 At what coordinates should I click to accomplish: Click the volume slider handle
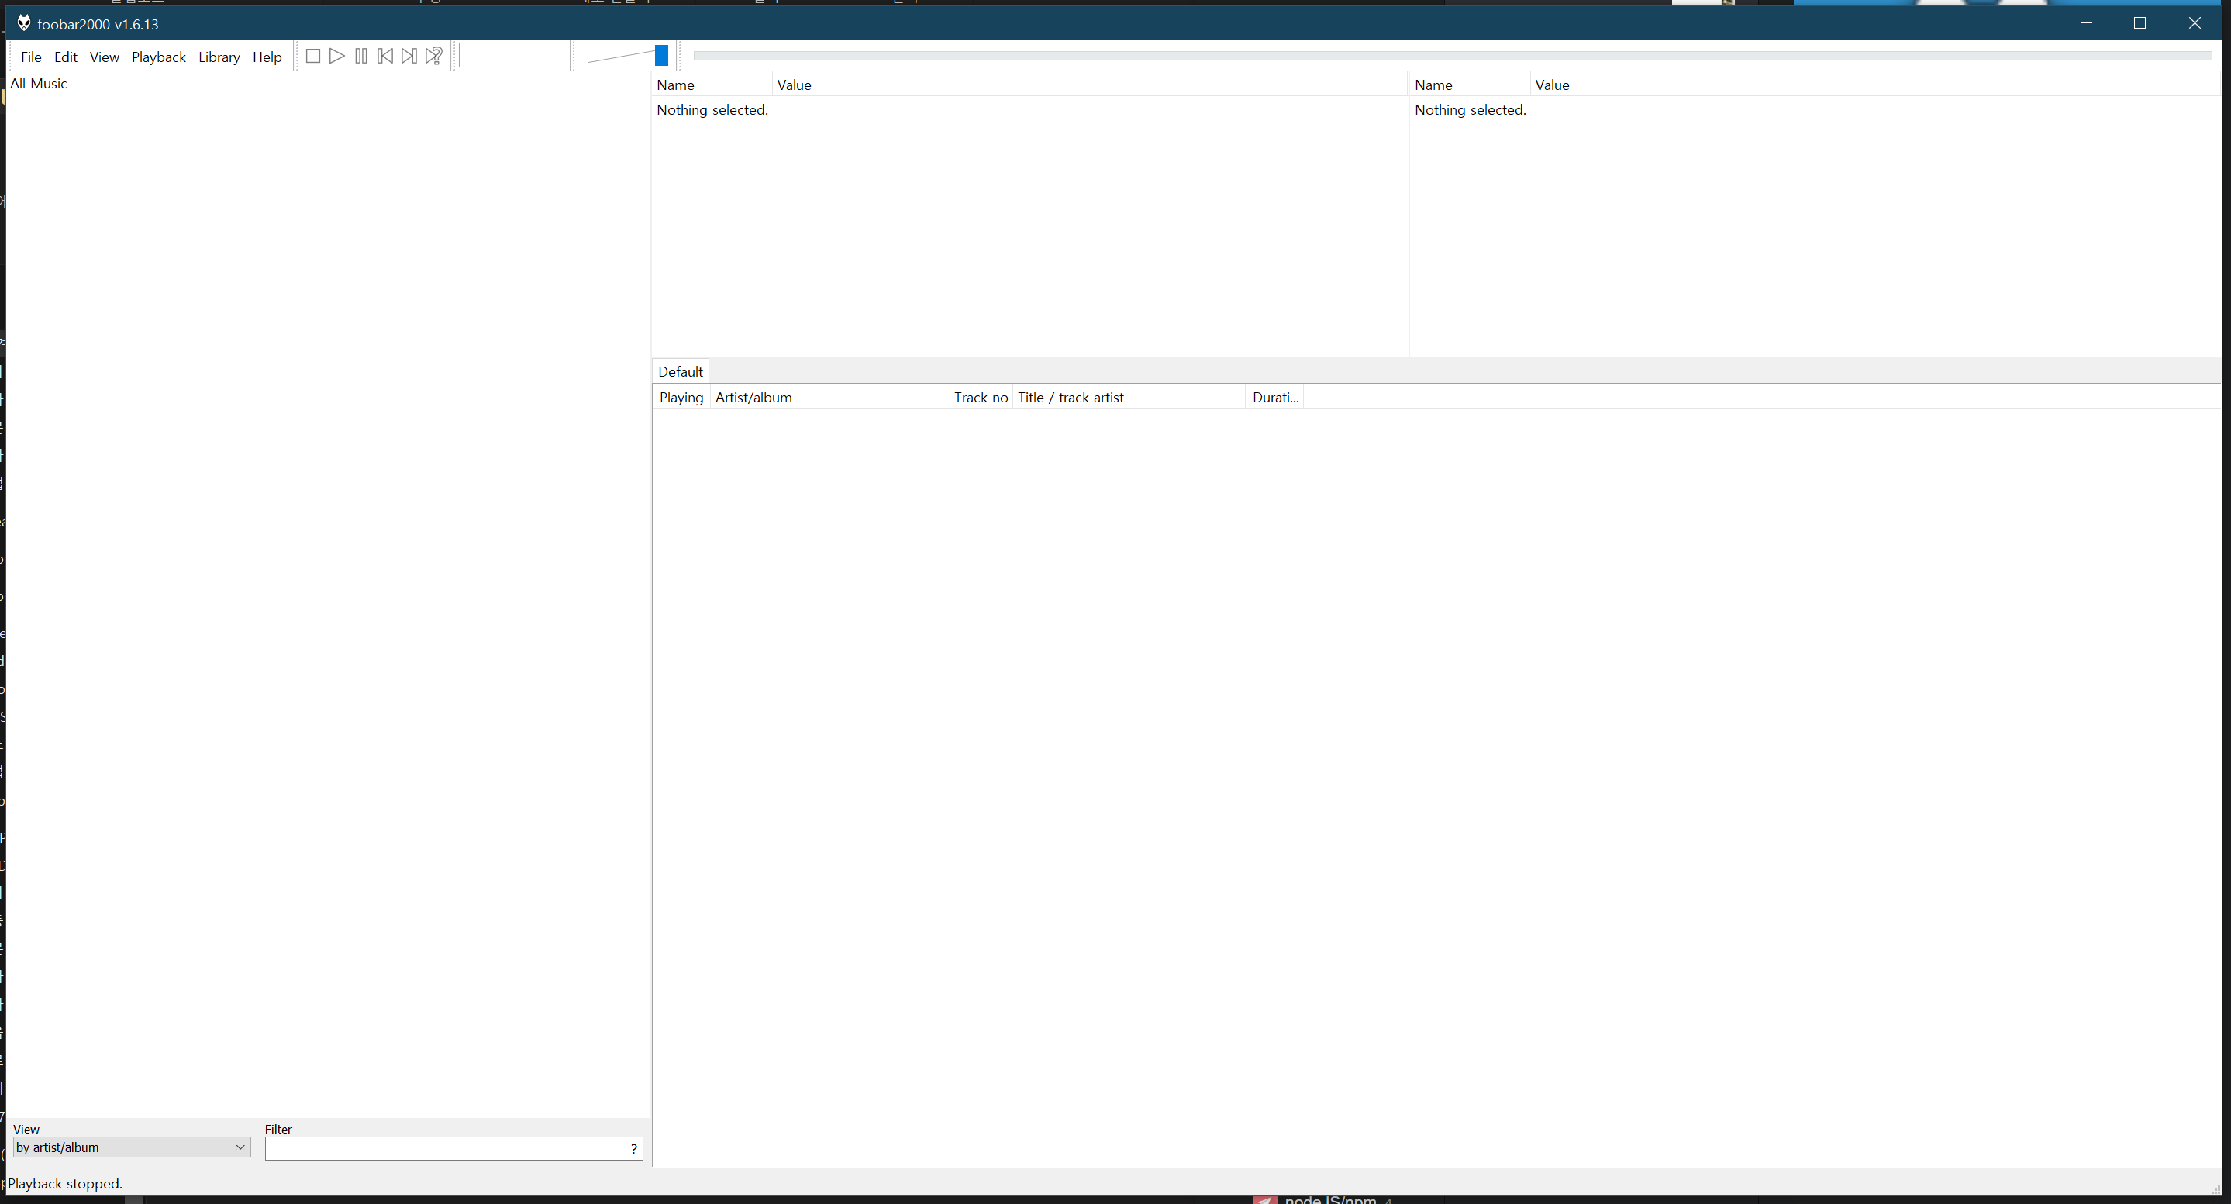662,57
